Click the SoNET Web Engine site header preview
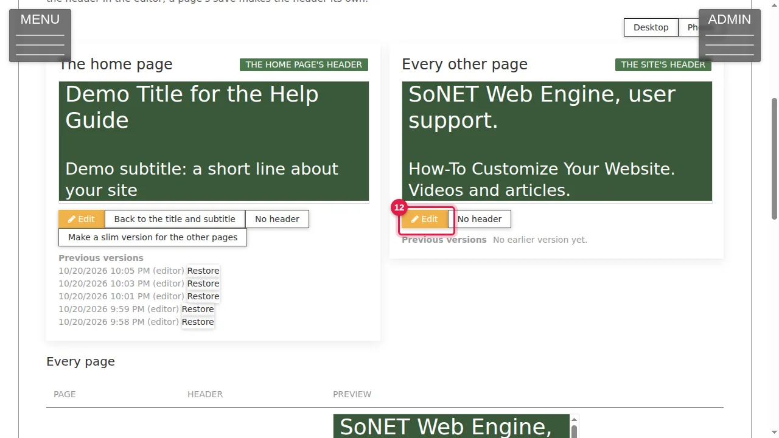The image size is (779, 438). [557, 141]
